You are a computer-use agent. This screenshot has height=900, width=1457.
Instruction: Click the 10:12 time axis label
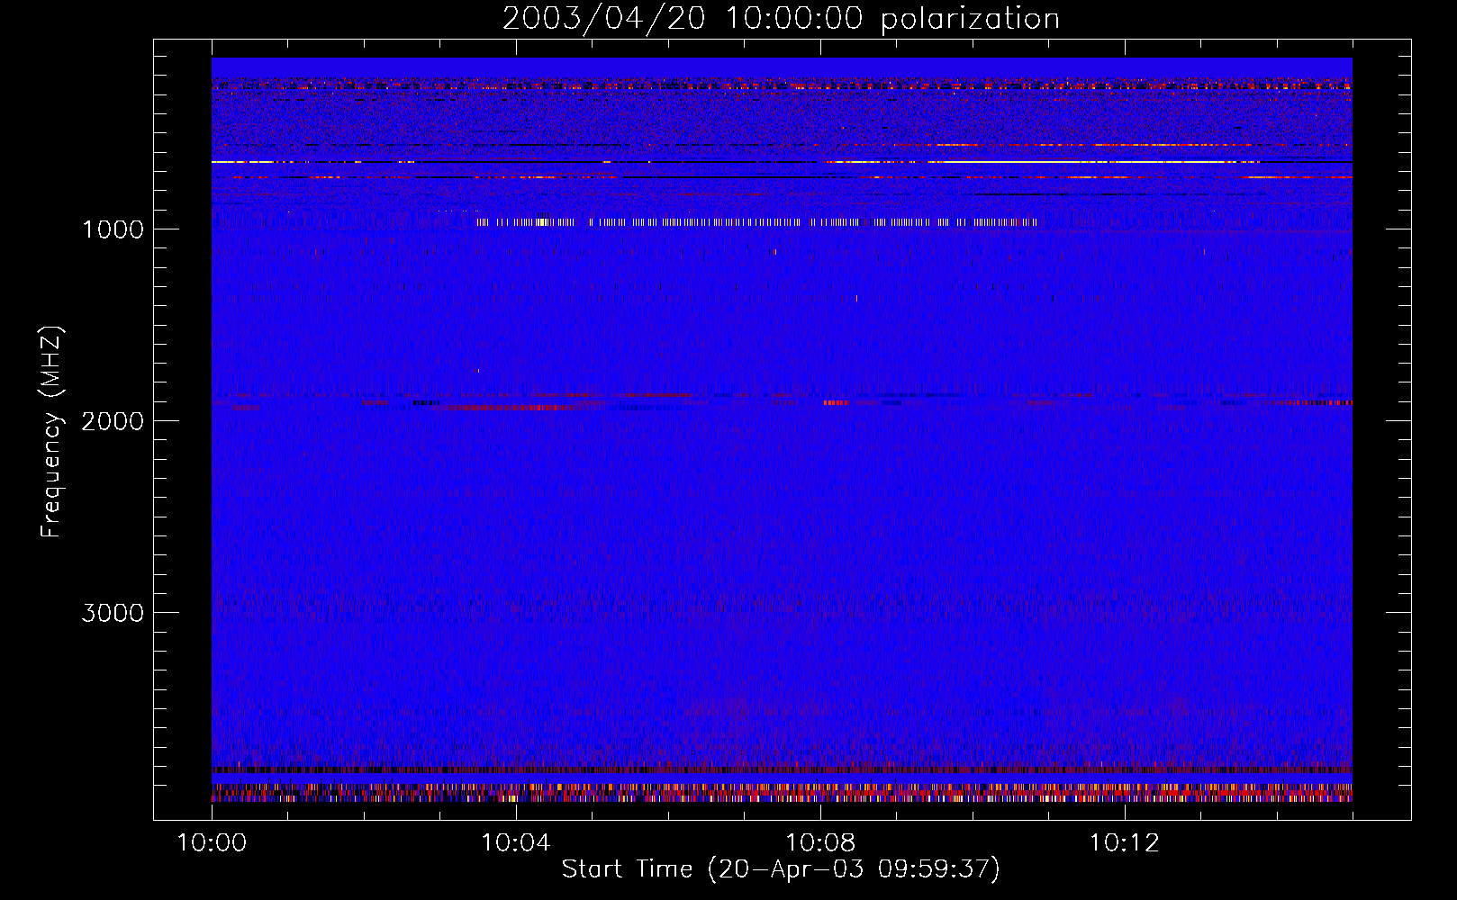click(1124, 843)
